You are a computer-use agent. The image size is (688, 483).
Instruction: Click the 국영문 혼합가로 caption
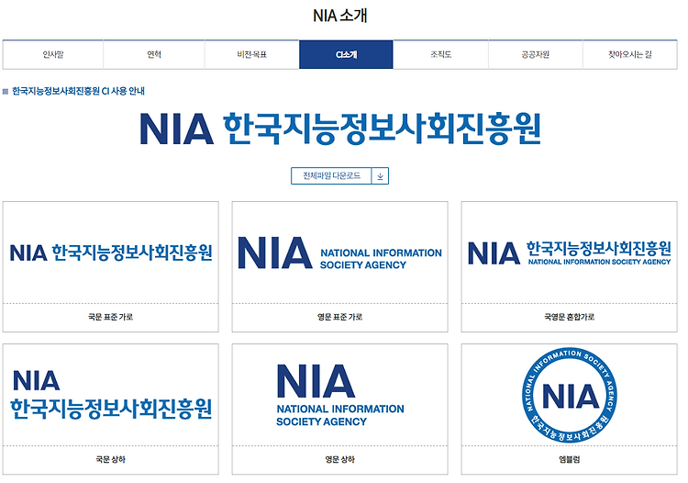[569, 317]
